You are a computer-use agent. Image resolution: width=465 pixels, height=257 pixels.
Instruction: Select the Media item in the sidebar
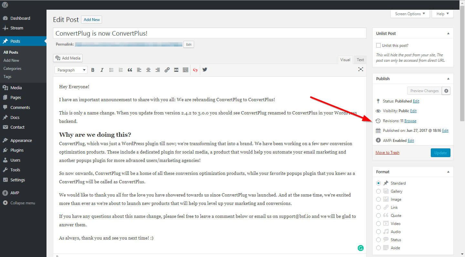(16, 87)
